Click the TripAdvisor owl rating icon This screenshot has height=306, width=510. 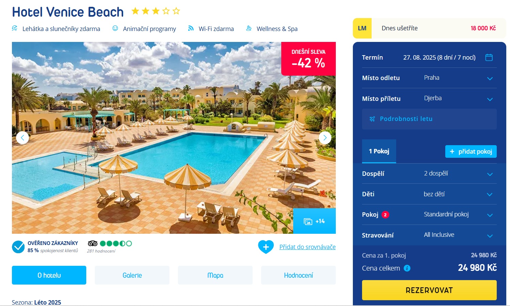click(x=93, y=243)
